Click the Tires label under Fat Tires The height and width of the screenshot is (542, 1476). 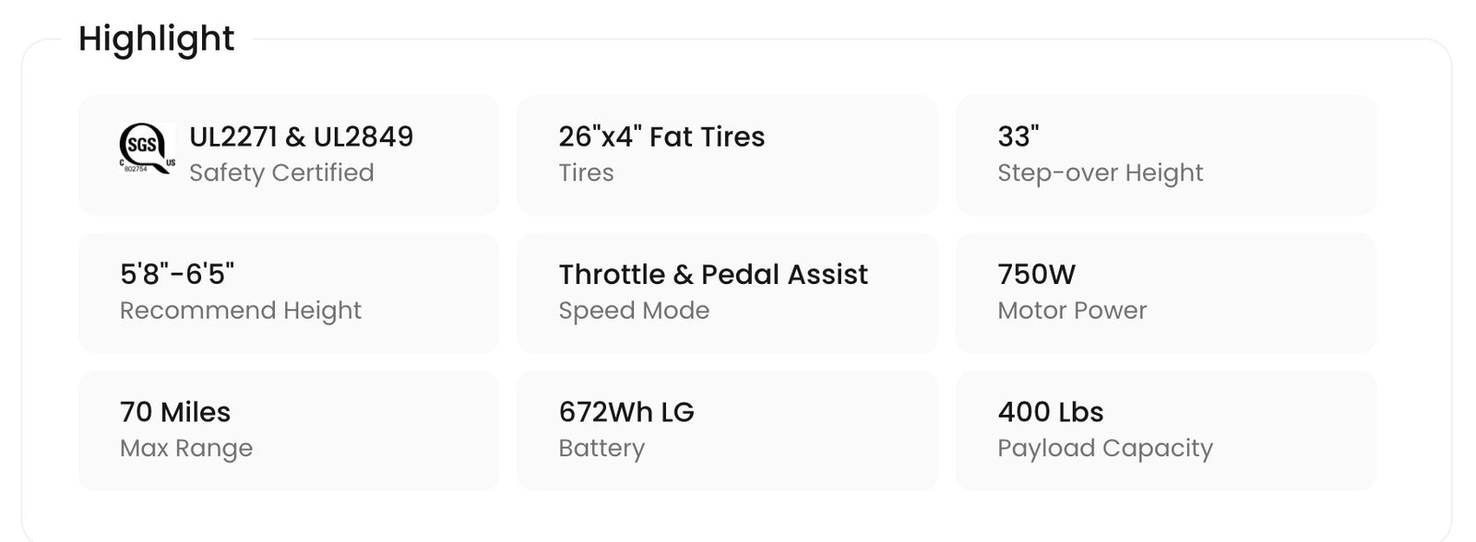586,172
